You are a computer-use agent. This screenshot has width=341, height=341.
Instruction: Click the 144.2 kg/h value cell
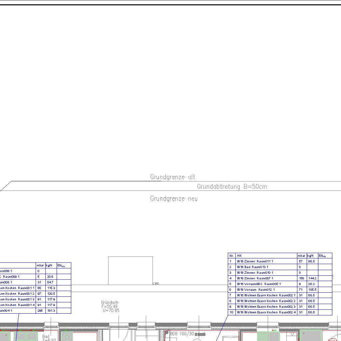(x=312, y=278)
